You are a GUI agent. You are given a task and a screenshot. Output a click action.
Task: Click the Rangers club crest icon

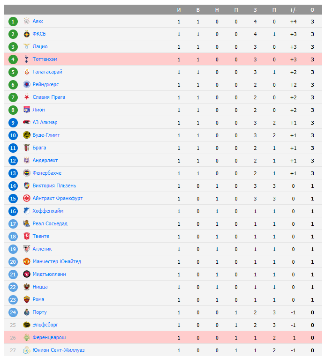click(x=27, y=84)
